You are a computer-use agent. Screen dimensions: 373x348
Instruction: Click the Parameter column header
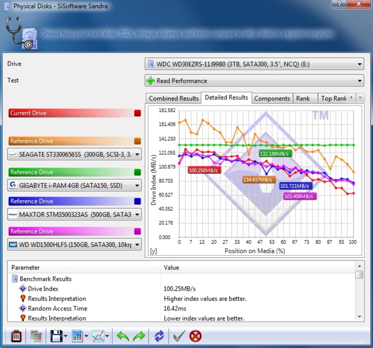84,267
